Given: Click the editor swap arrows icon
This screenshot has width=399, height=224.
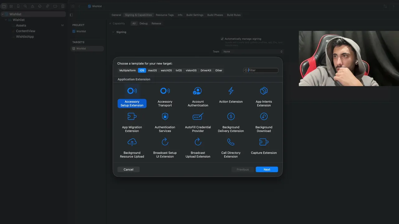Looking at the screenshot, I should [385, 6].
